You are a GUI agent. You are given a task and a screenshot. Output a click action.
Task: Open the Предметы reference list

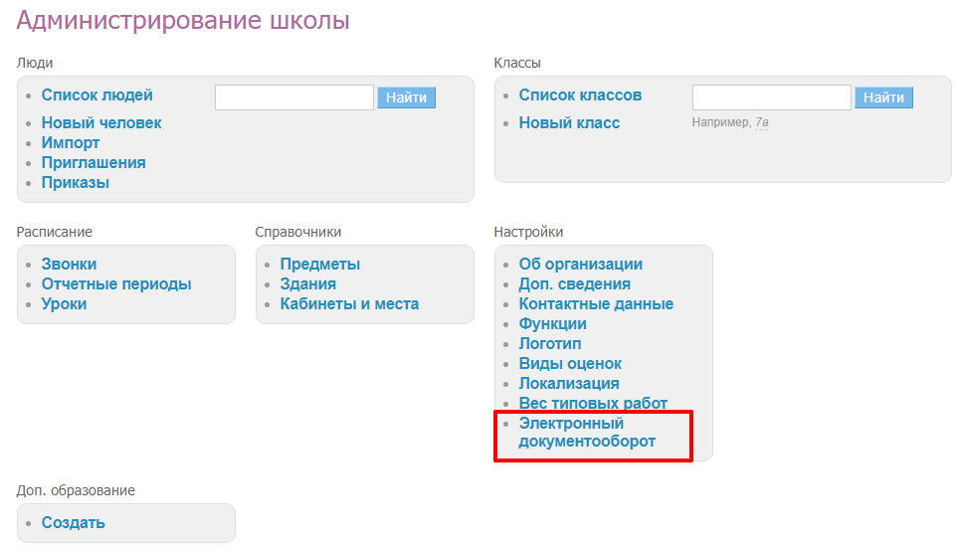(319, 265)
